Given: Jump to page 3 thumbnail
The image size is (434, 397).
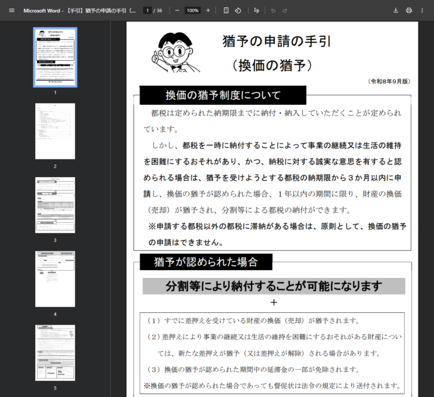Looking at the screenshot, I should tap(55, 205).
